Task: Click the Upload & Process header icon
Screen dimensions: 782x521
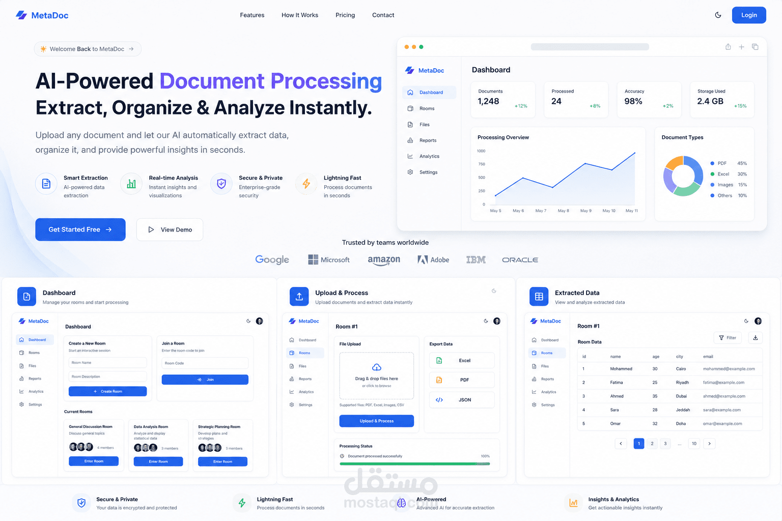Action: coord(299,297)
